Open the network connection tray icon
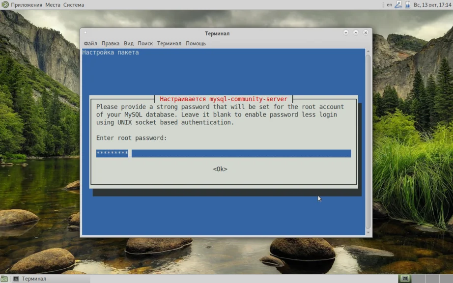Image resolution: width=453 pixels, height=283 pixels. [398, 4]
